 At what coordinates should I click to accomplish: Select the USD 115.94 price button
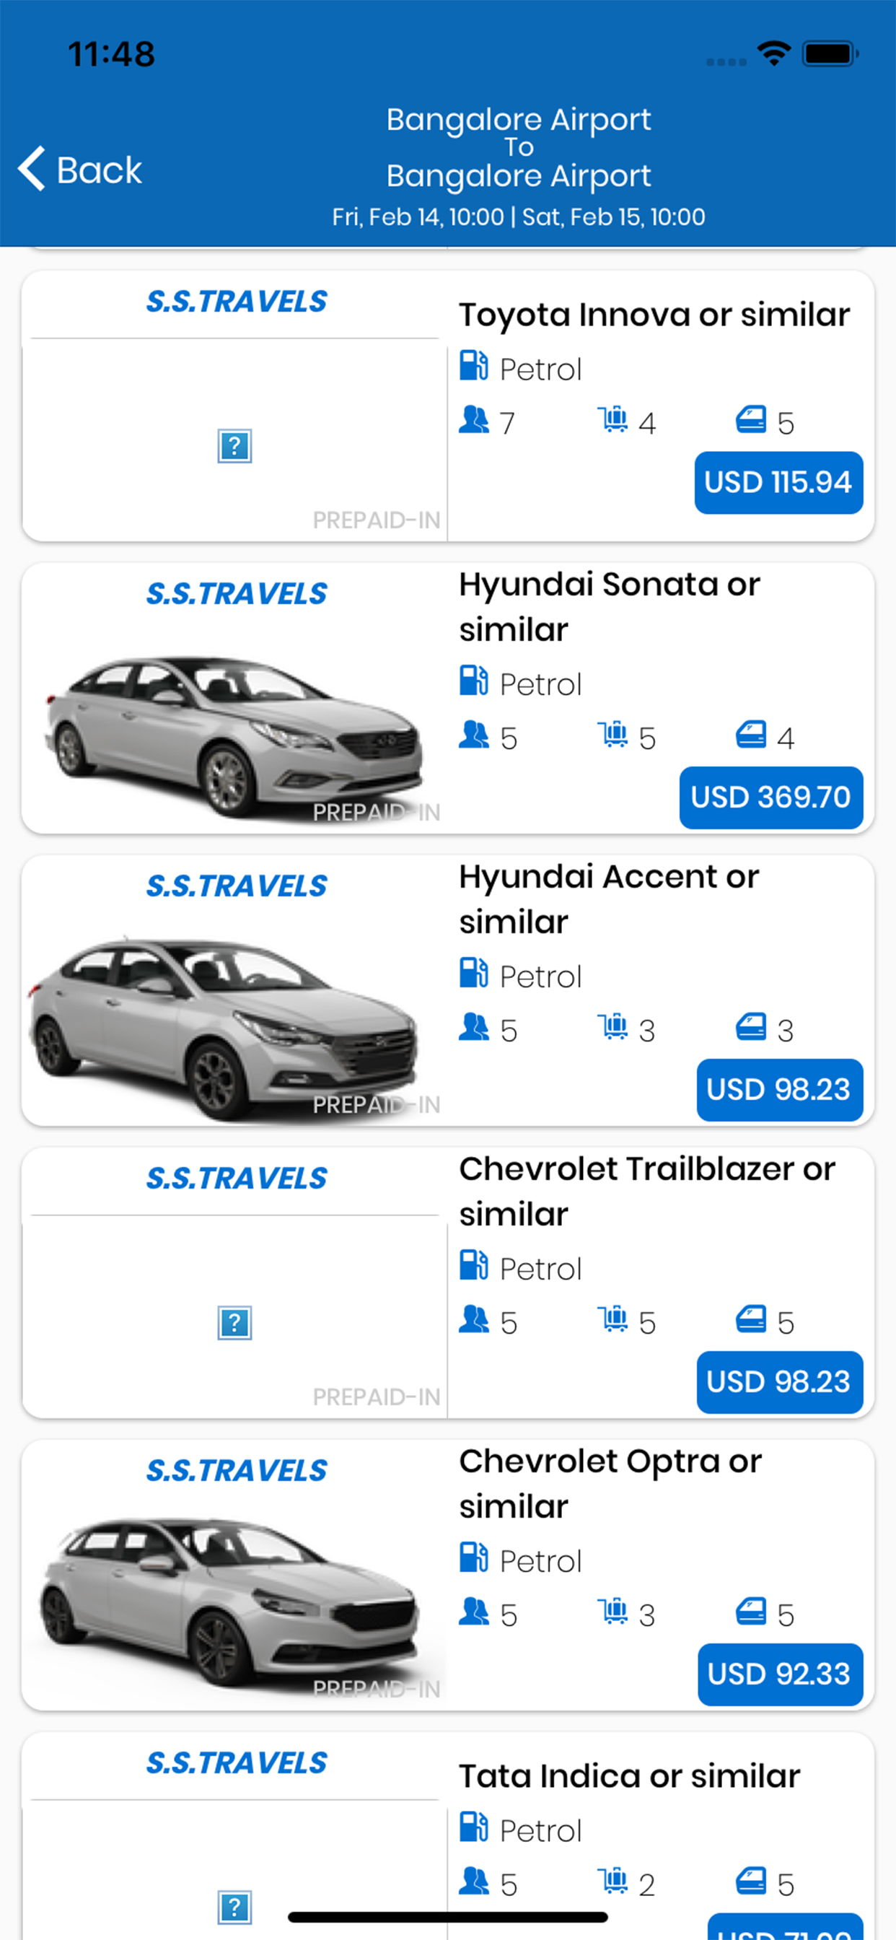(x=778, y=483)
